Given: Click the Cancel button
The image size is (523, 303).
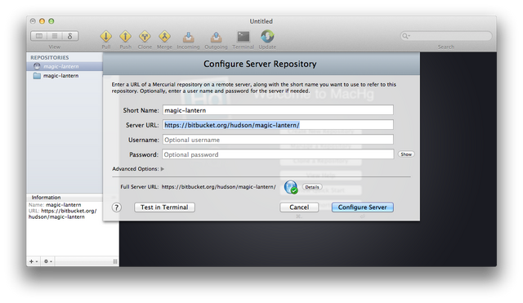Looking at the screenshot, I should tap(299, 207).
